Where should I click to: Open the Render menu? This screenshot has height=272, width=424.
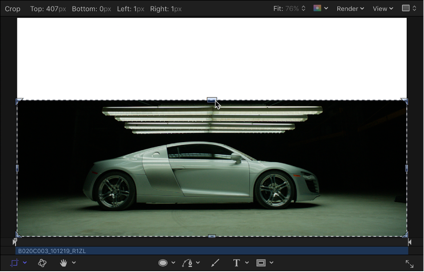coord(350,8)
